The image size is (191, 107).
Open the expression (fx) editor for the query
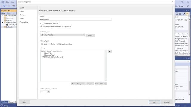(110, 51)
